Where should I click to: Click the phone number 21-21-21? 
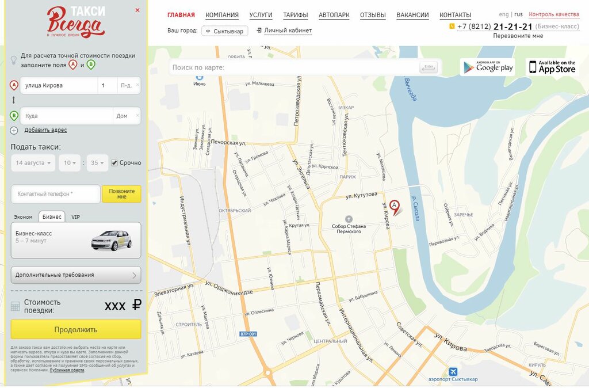tap(512, 26)
